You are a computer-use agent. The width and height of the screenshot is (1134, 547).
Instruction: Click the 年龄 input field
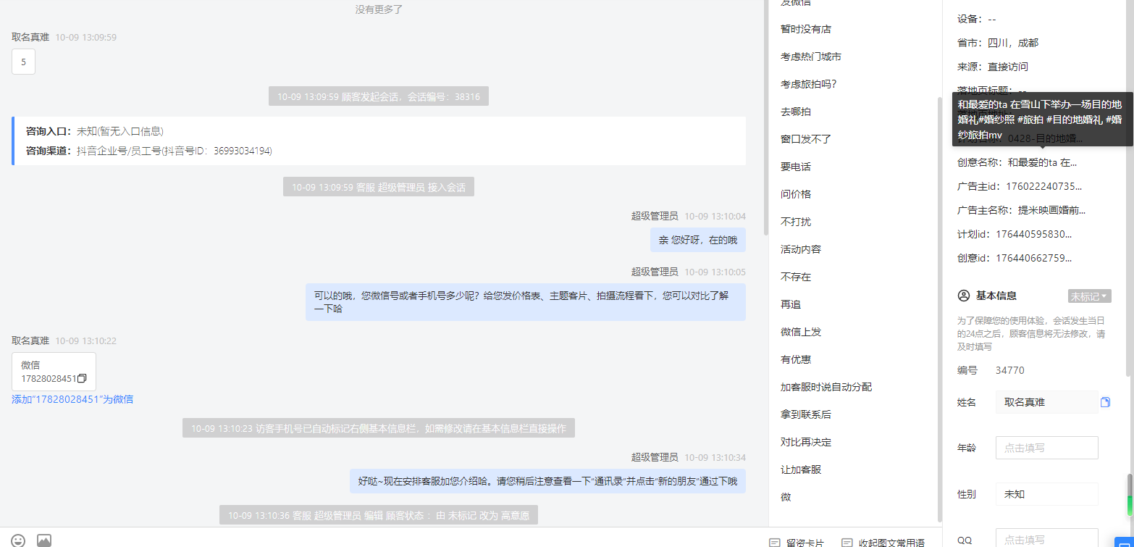pos(1046,448)
